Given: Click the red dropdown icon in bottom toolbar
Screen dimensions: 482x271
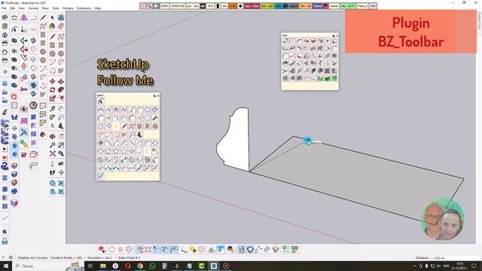Looking at the screenshot, I should (101, 249).
